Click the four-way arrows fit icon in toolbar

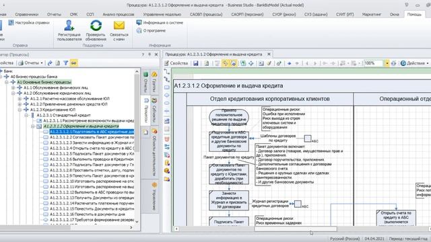[251, 63]
